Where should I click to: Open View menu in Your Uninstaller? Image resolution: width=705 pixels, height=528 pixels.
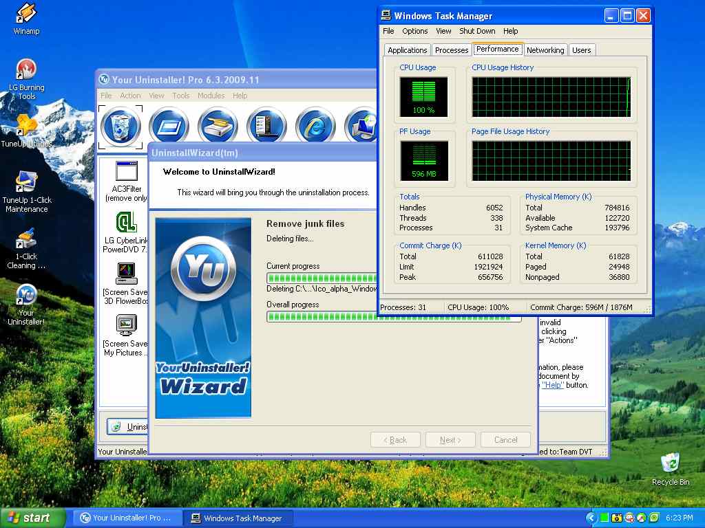pyautogui.click(x=156, y=96)
